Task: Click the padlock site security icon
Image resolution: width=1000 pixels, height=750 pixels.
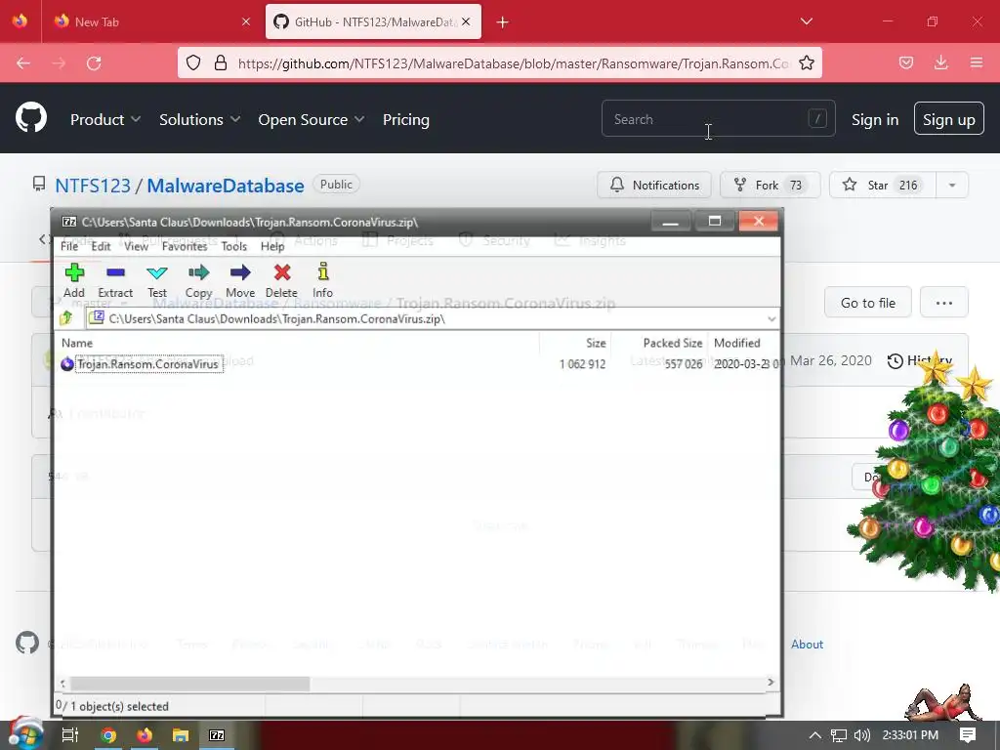Action: 221,62
